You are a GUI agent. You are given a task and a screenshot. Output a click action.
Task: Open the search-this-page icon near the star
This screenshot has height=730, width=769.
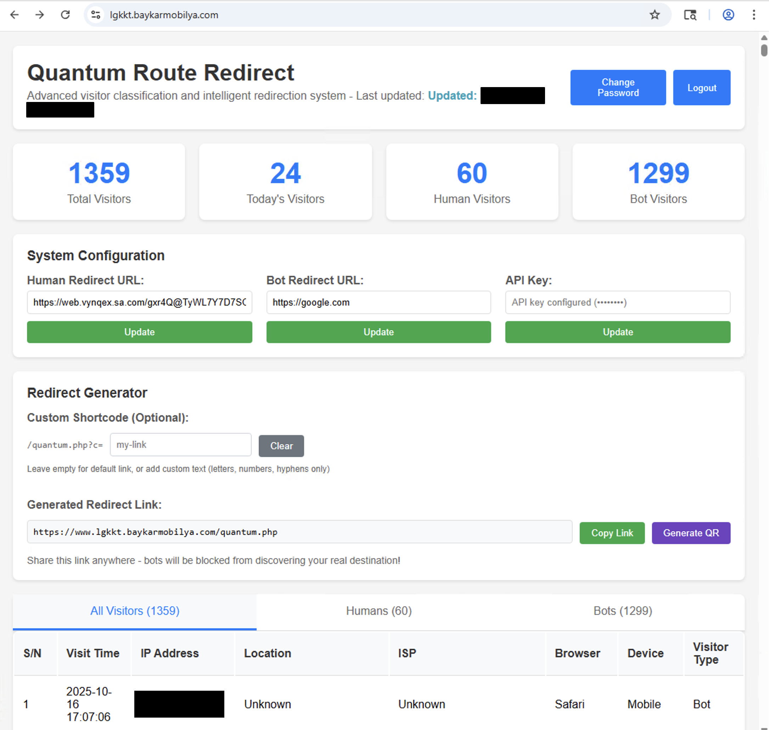tap(690, 15)
